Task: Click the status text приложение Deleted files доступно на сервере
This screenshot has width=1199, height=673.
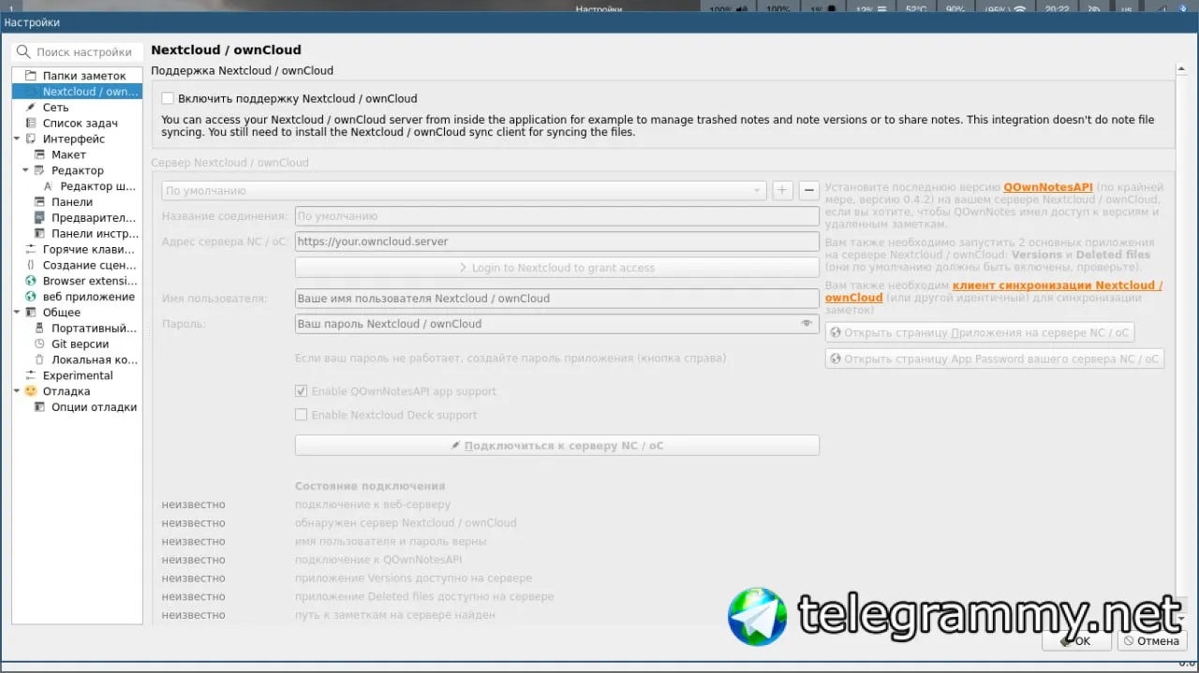Action: point(424,596)
